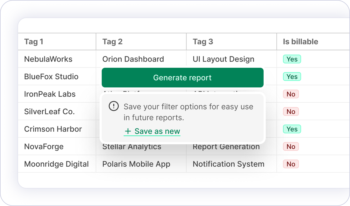The height and width of the screenshot is (206, 350).
Task: Click the No badge in Moonridge Digital row
Action: [x=291, y=164]
